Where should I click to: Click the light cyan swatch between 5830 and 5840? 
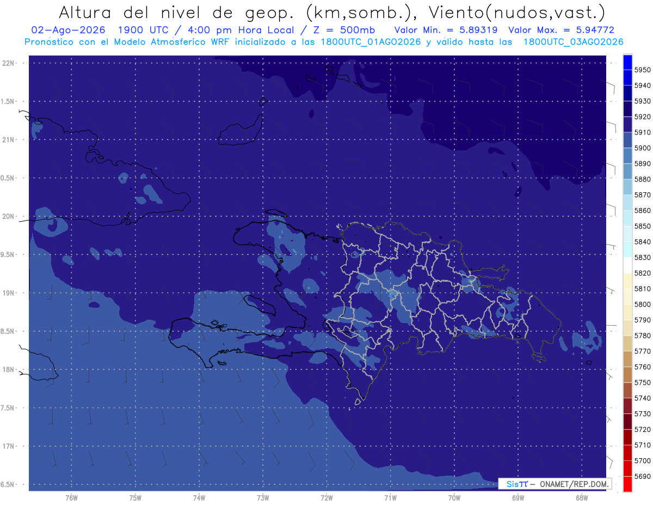[627, 250]
